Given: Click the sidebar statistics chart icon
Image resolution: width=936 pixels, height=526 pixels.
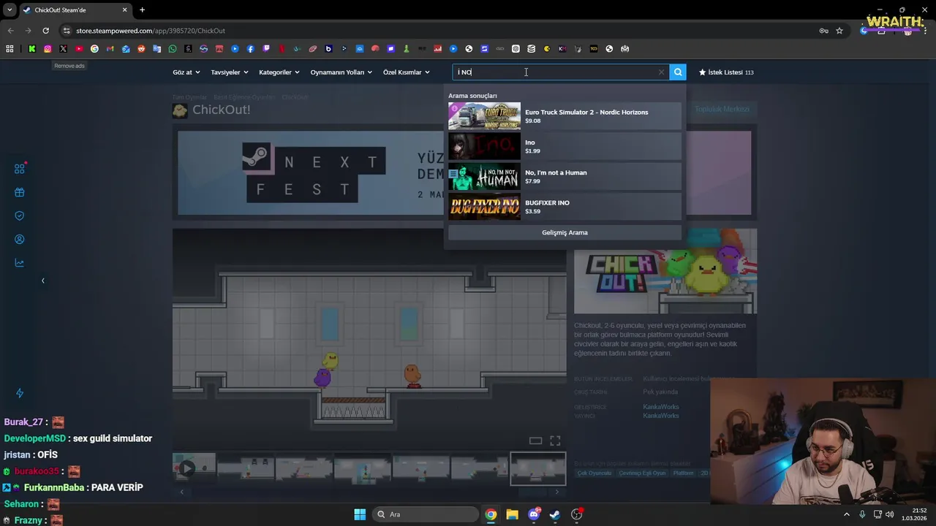Looking at the screenshot, I should tap(20, 263).
